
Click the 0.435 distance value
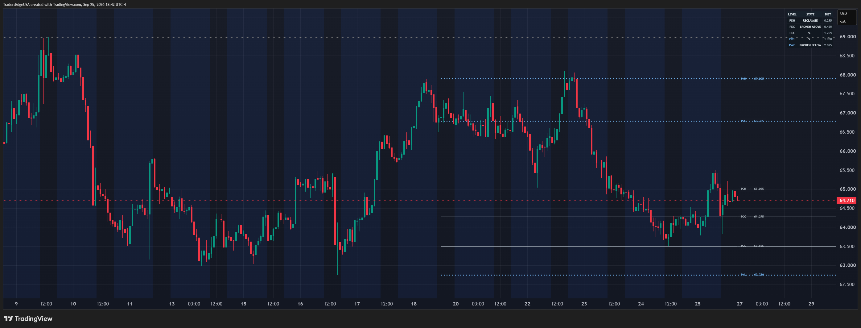[x=828, y=27]
